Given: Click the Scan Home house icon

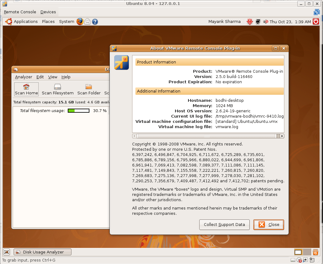Looking at the screenshot, I should [x=26, y=87].
